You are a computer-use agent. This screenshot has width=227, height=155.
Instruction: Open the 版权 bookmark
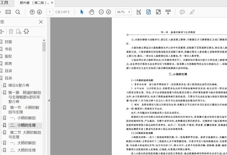click(8, 56)
